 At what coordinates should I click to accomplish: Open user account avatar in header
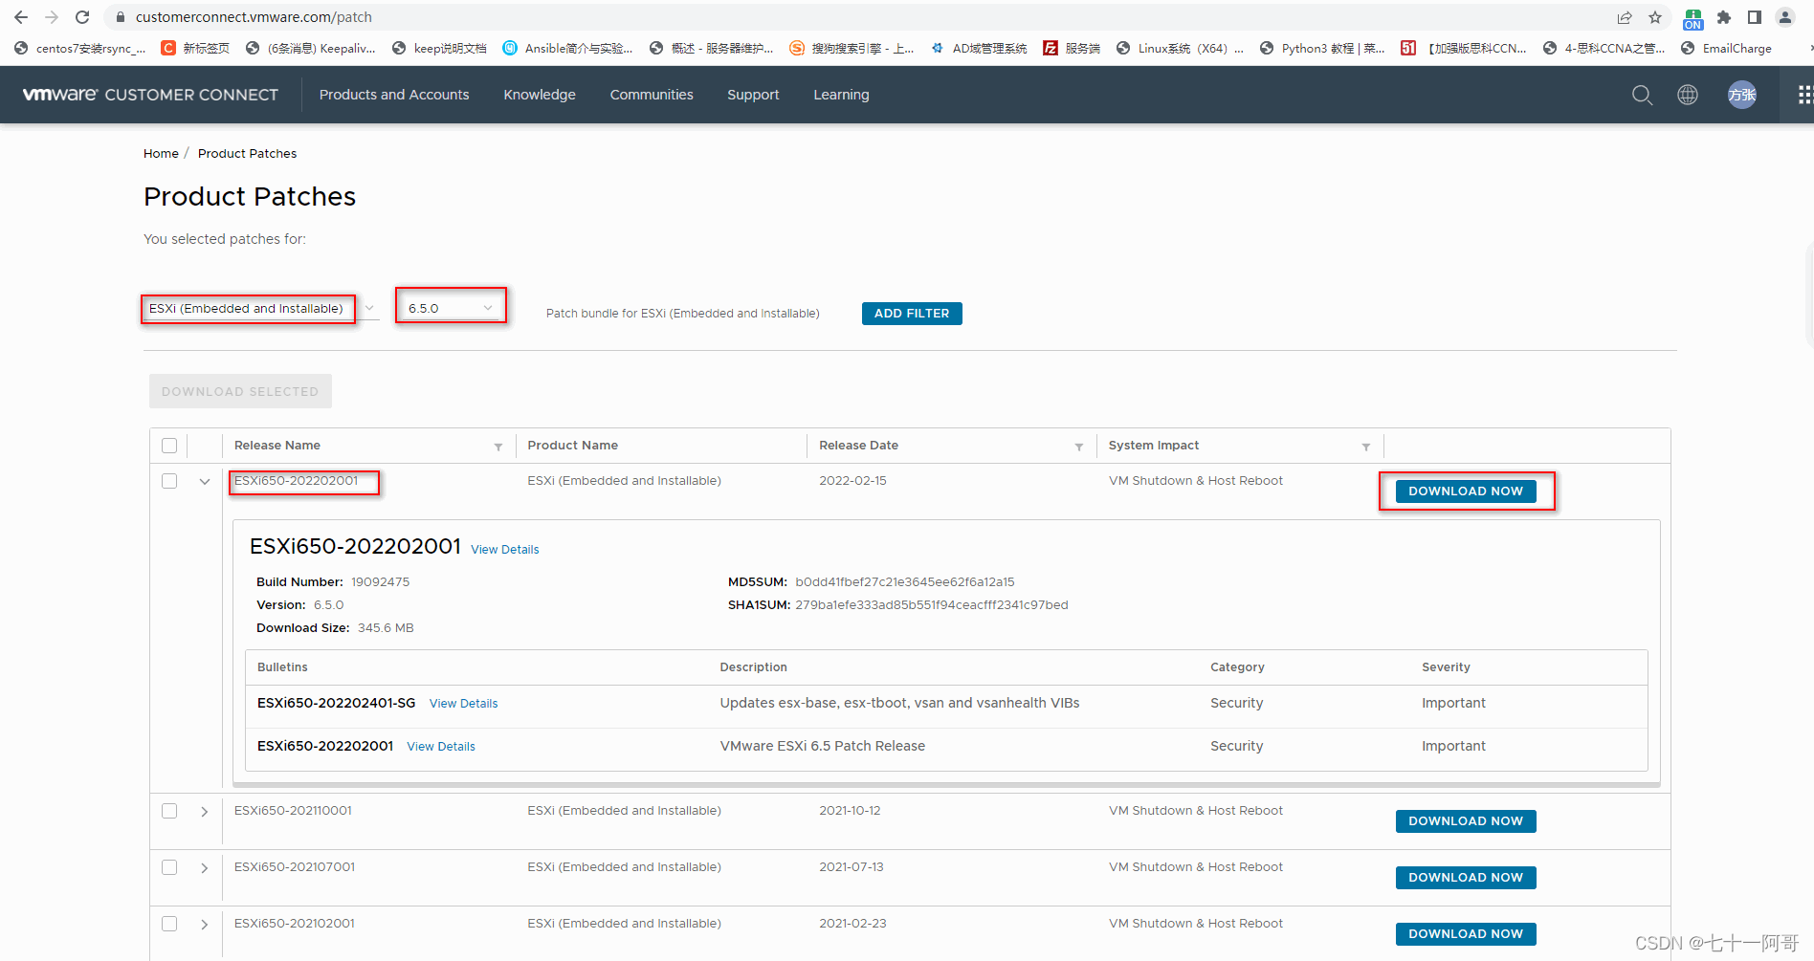(1742, 95)
